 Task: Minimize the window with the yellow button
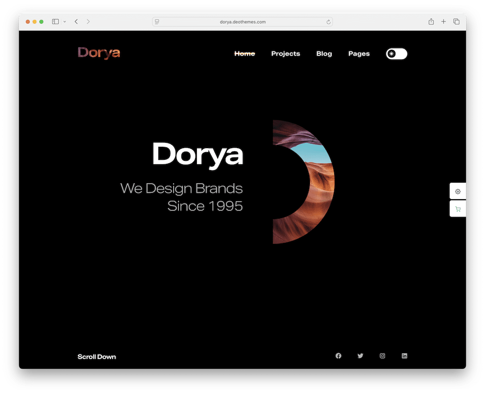pos(34,22)
